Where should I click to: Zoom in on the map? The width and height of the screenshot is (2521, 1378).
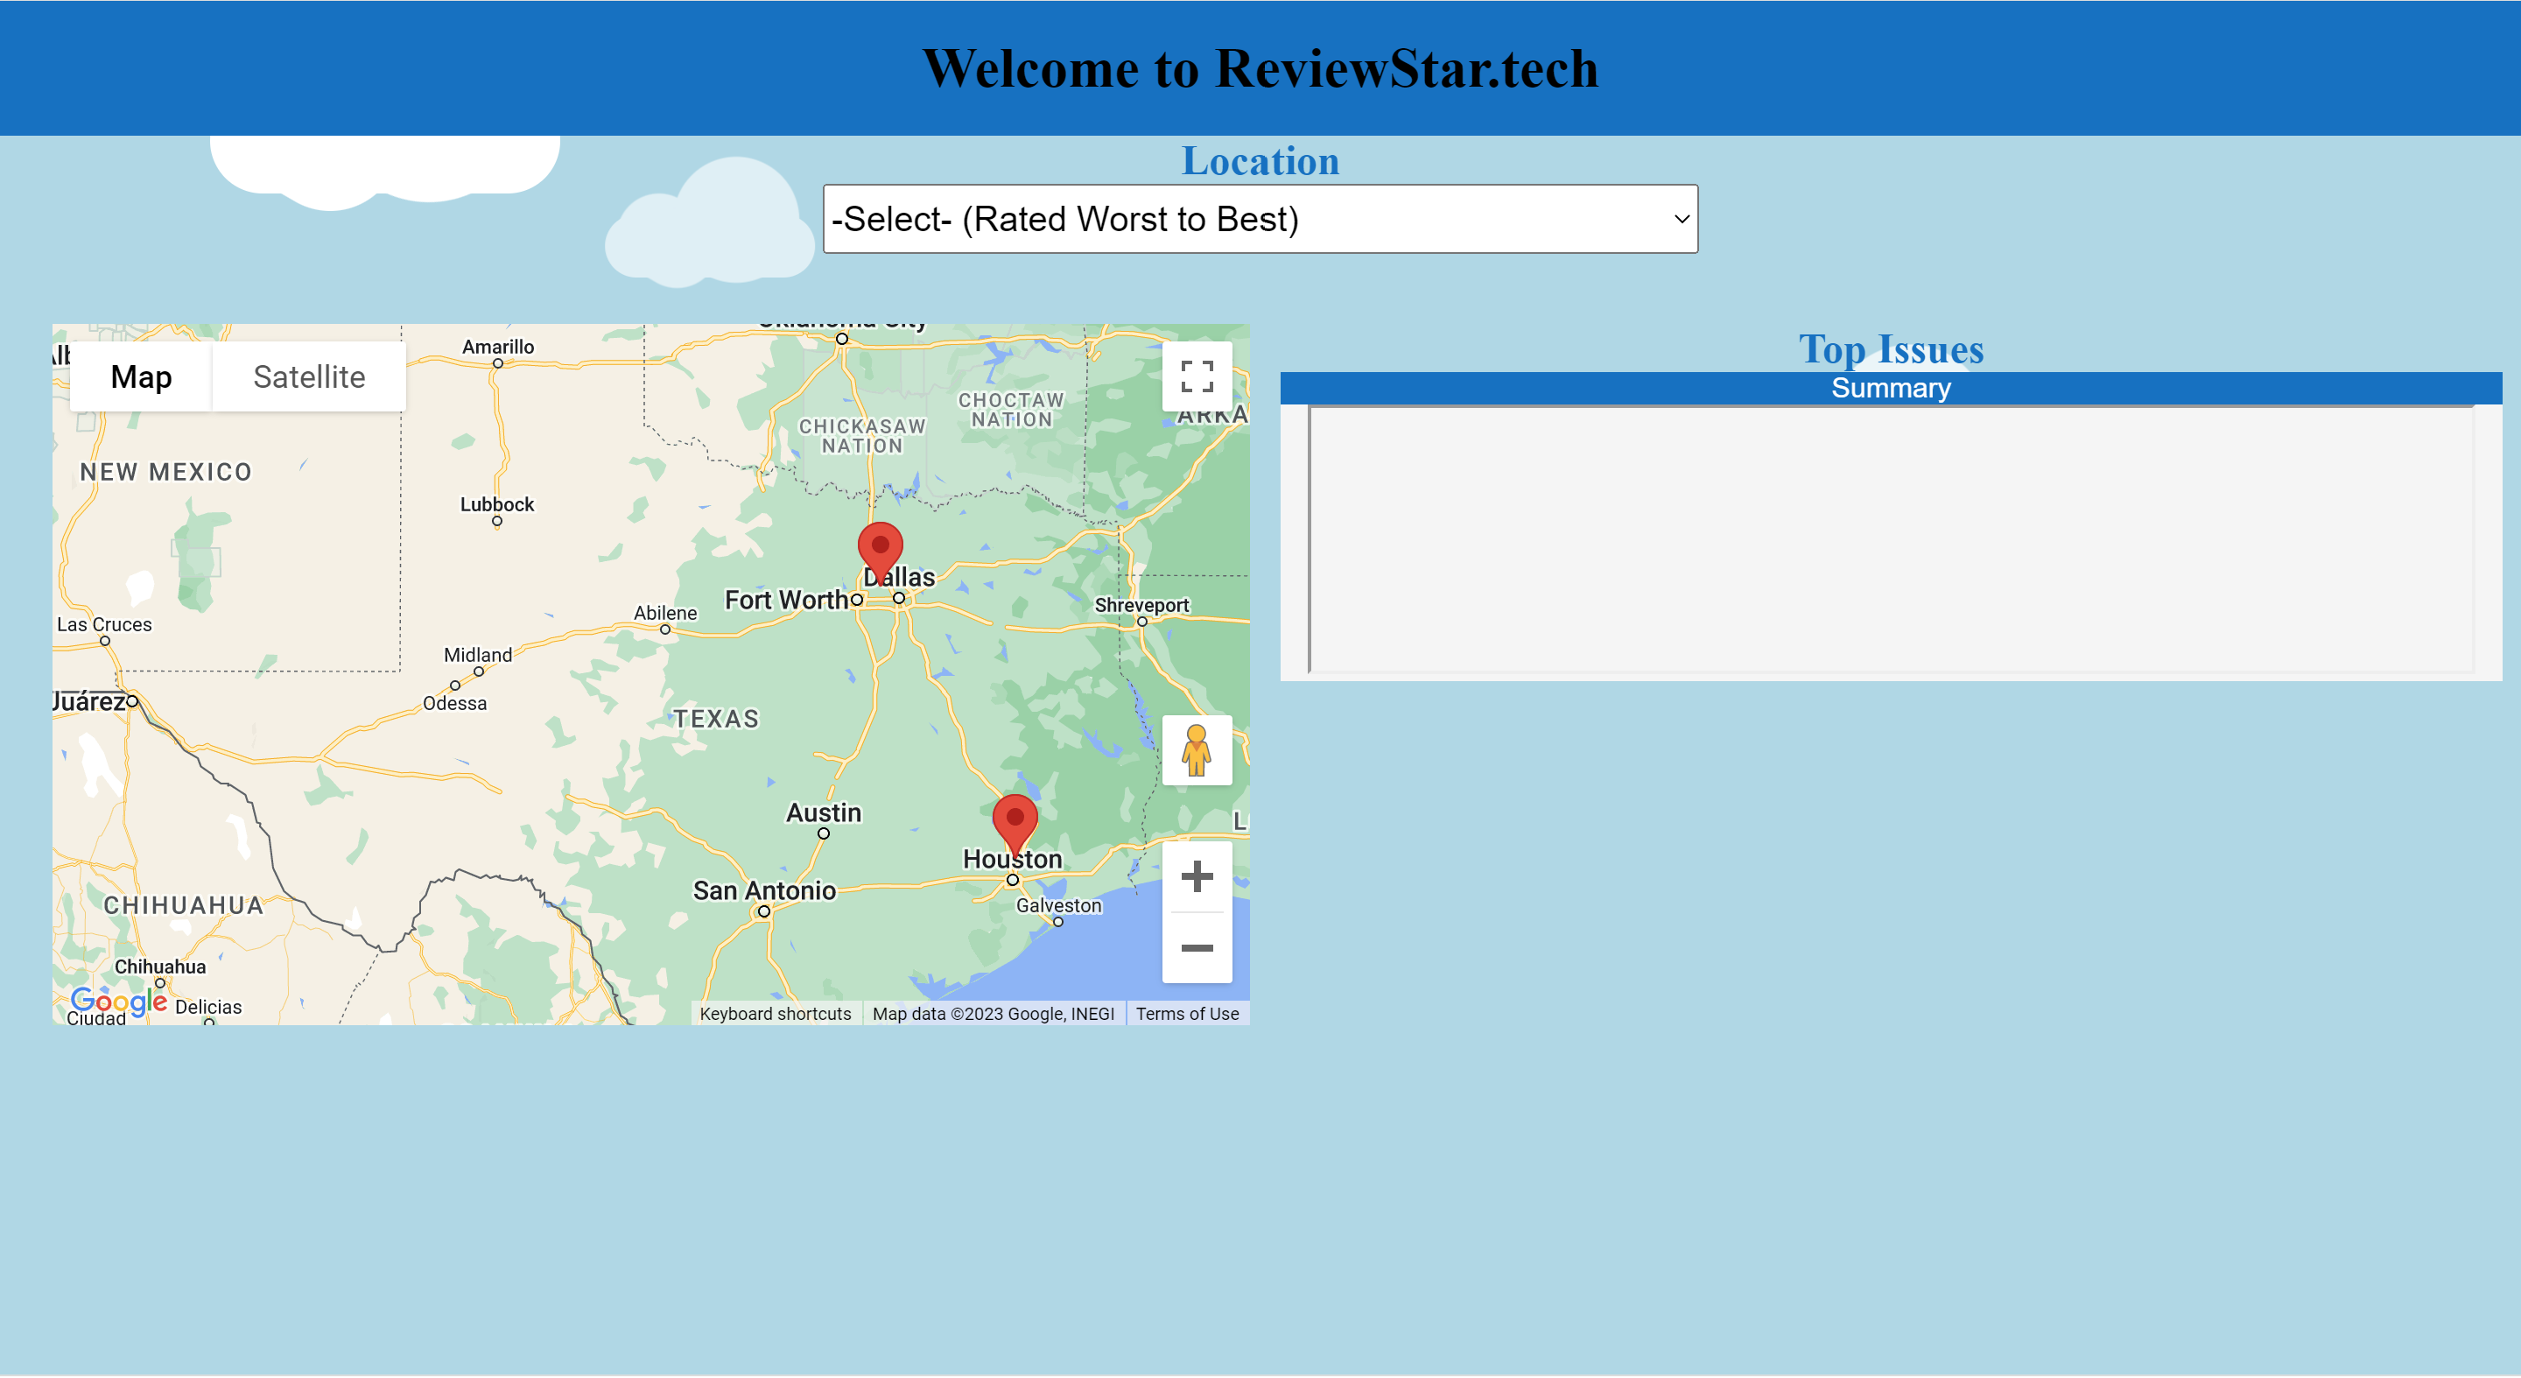coord(1196,877)
